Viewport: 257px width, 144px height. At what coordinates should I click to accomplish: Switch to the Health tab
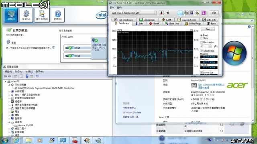coord(154,24)
